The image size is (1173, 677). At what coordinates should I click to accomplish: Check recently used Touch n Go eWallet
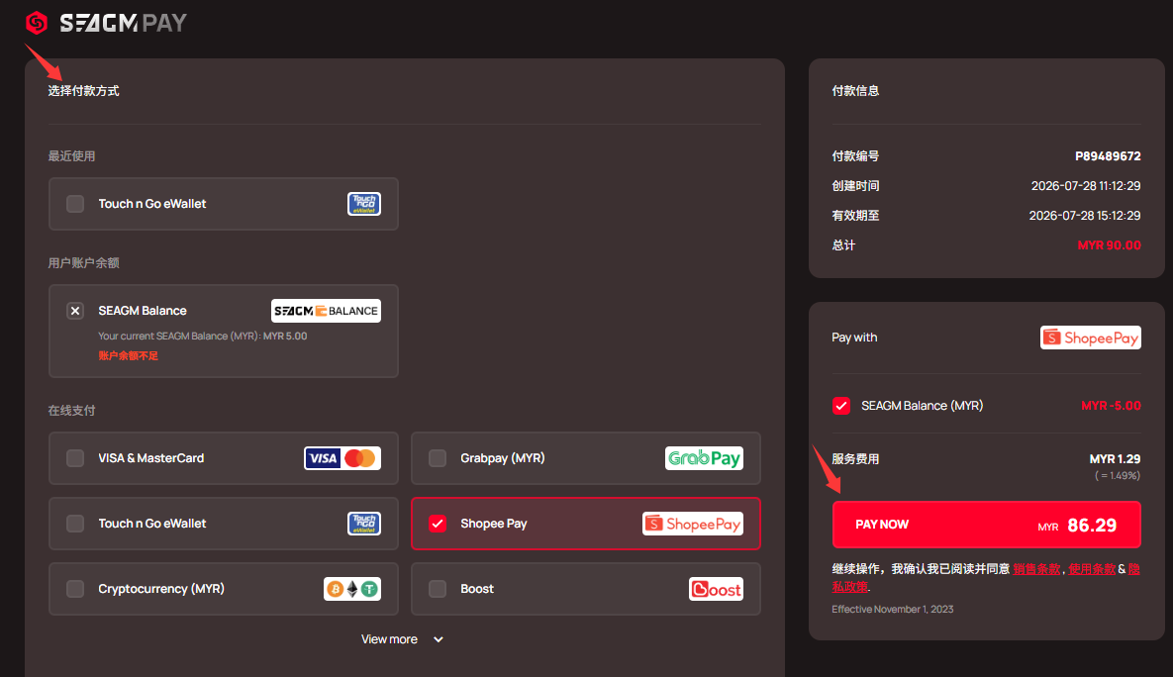tap(75, 204)
